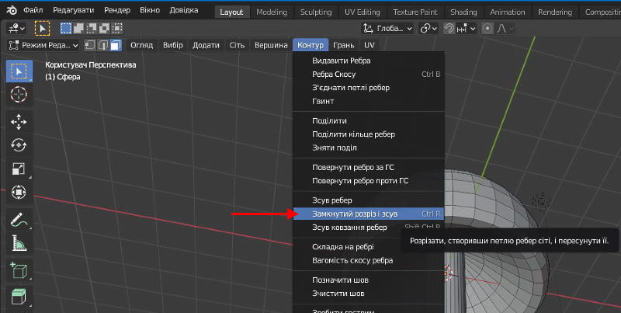
Task: Open the Режим Реда... mode dropdown
Action: pyautogui.click(x=43, y=45)
